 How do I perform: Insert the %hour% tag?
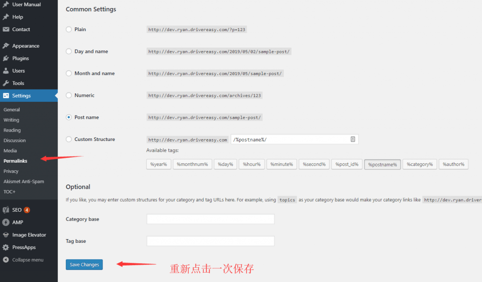click(252, 165)
